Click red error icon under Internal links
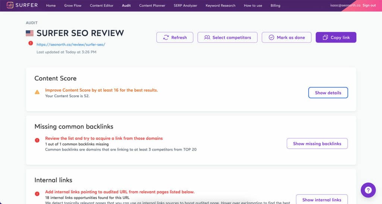Screen dimensions: 382x204 (x=37, y=194)
